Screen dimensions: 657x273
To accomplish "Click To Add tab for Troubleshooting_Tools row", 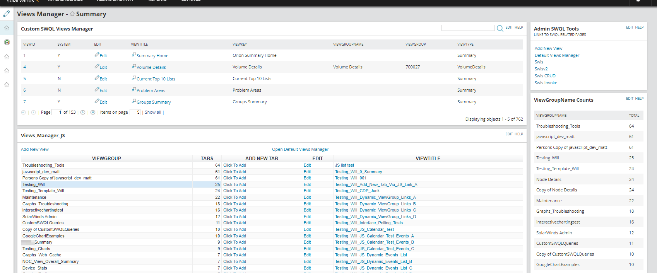I will pyautogui.click(x=234, y=165).
